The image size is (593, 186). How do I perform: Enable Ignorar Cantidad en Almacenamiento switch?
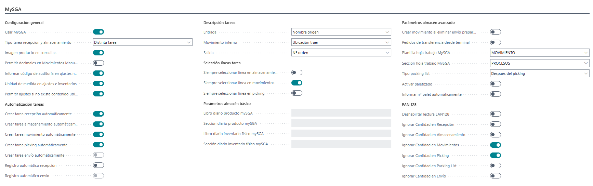point(496,135)
